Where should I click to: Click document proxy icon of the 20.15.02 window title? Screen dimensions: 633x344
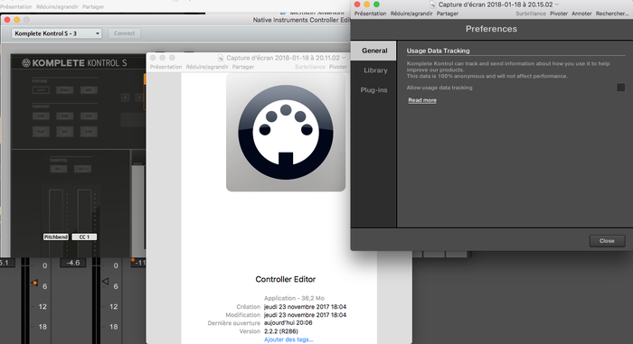click(x=433, y=5)
